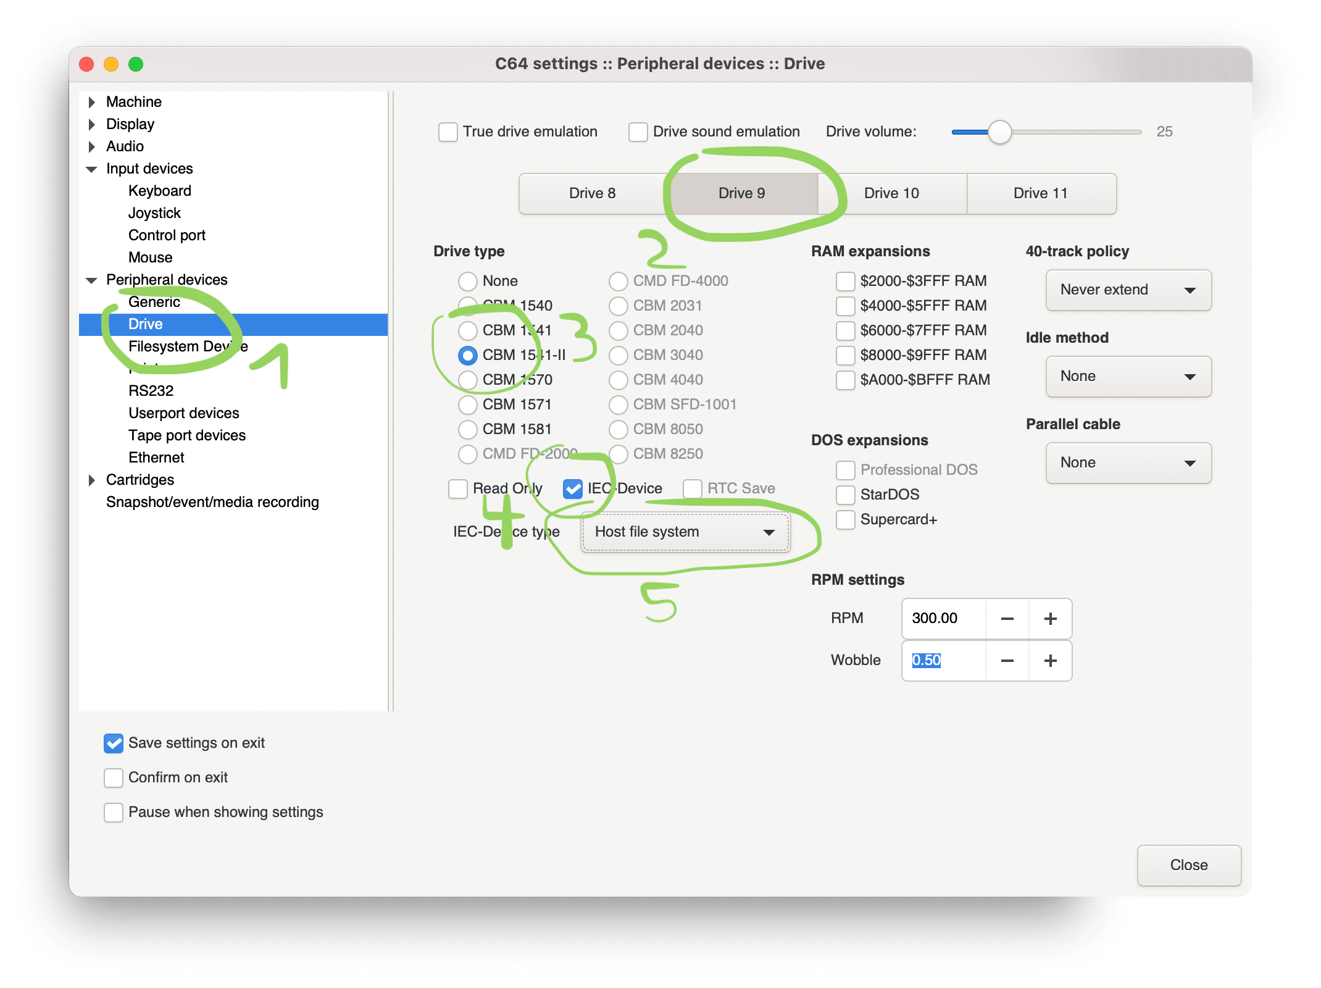
Task: Switch to the Drive 11 tab
Action: point(1041,193)
